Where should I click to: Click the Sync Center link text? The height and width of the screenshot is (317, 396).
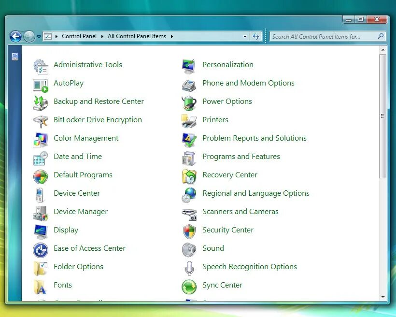point(222,285)
